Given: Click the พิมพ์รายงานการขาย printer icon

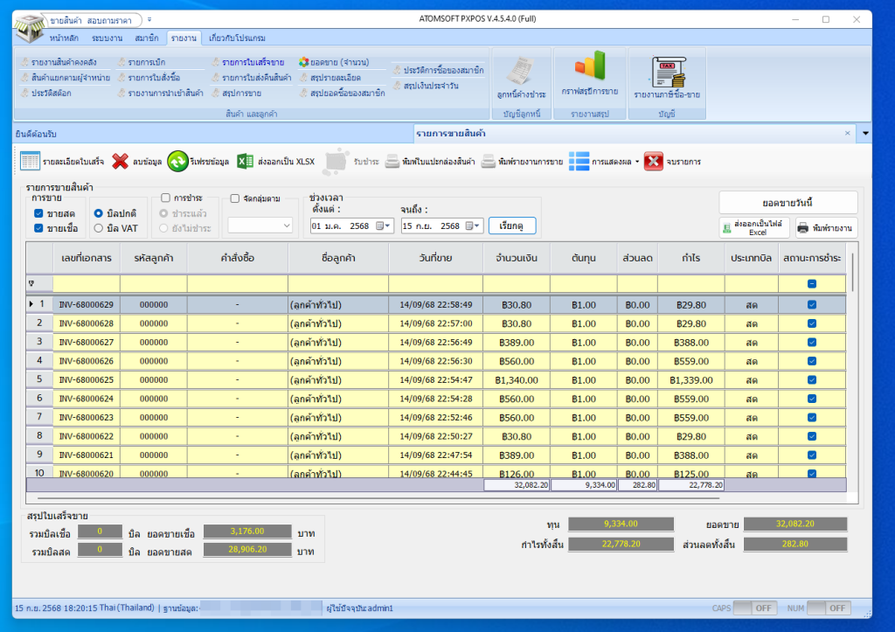Looking at the screenshot, I should (488, 162).
